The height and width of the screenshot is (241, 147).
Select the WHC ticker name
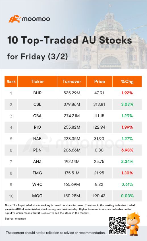click(37, 184)
